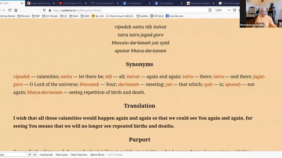Open the Work bookmarks folder

[x=74, y=16]
